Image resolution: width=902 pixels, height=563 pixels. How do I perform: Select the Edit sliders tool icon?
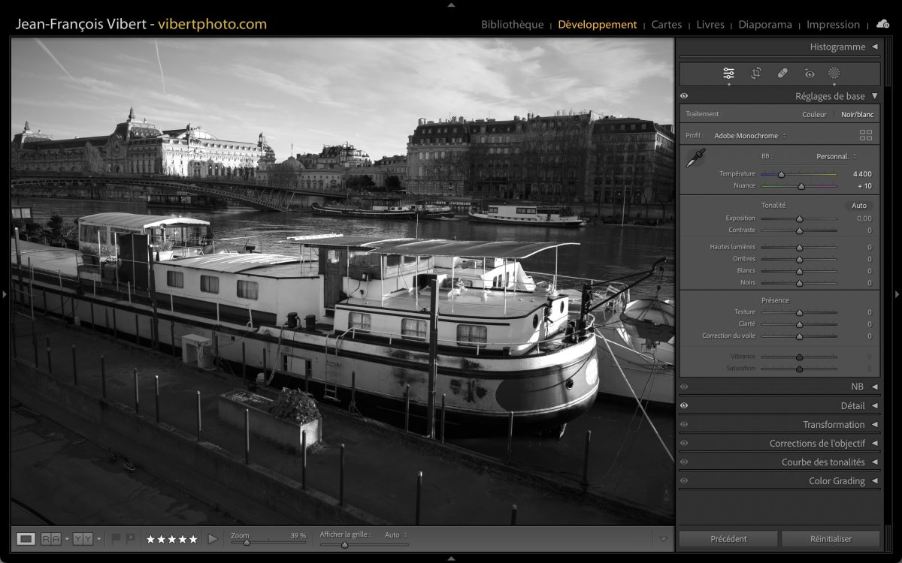pyautogui.click(x=728, y=74)
